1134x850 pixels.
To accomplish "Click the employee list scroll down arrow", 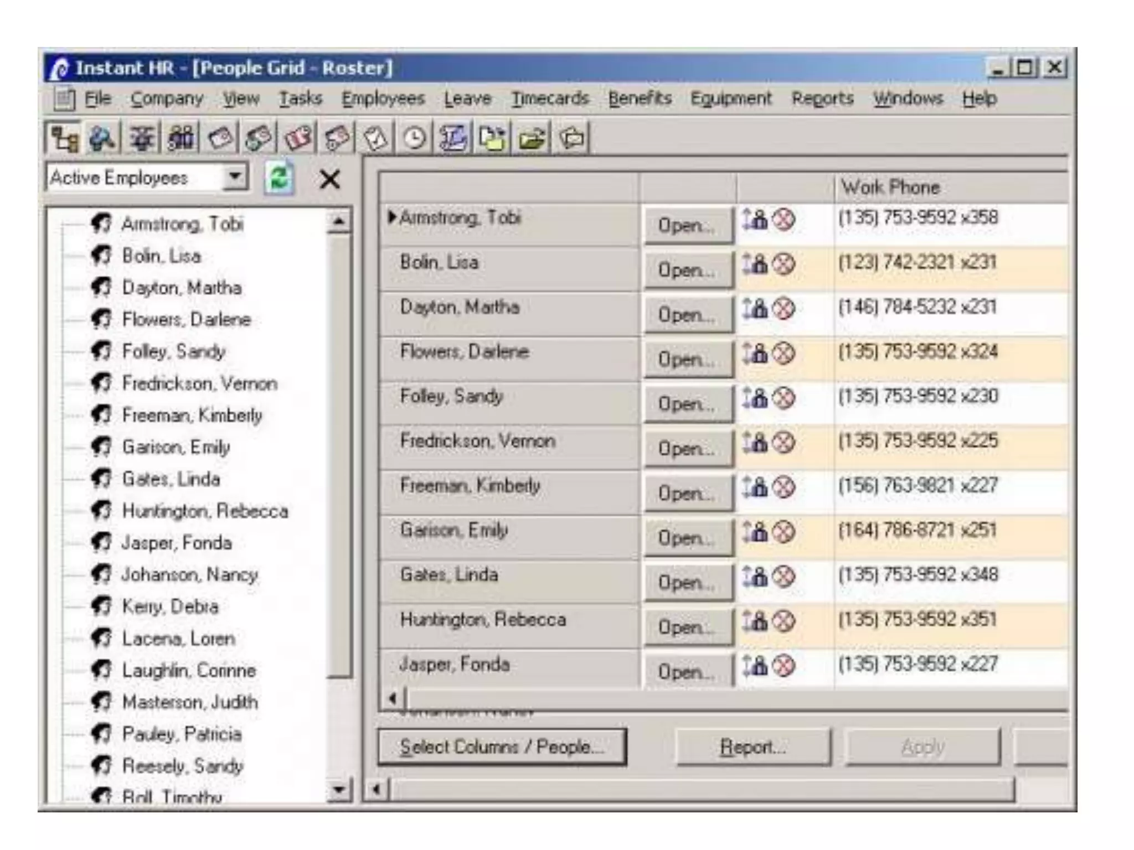I will pyautogui.click(x=339, y=790).
